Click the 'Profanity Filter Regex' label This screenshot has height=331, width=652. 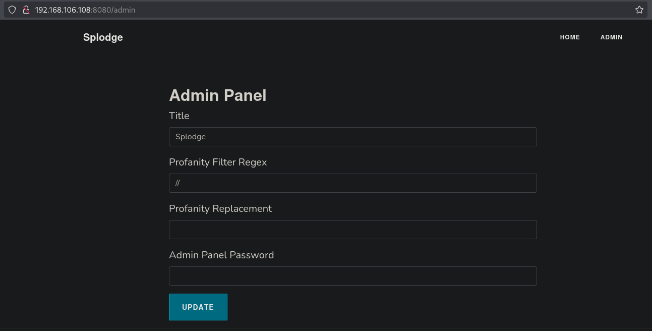[x=218, y=162]
